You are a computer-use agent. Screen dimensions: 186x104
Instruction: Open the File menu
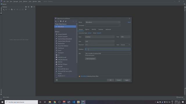tap(5, 1)
